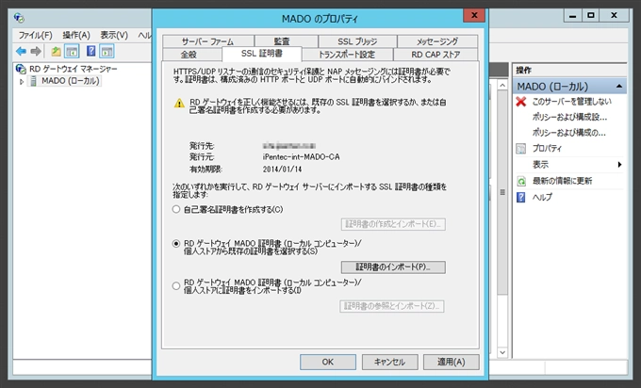Click ポリシーおよび構成の... action

pos(568,133)
